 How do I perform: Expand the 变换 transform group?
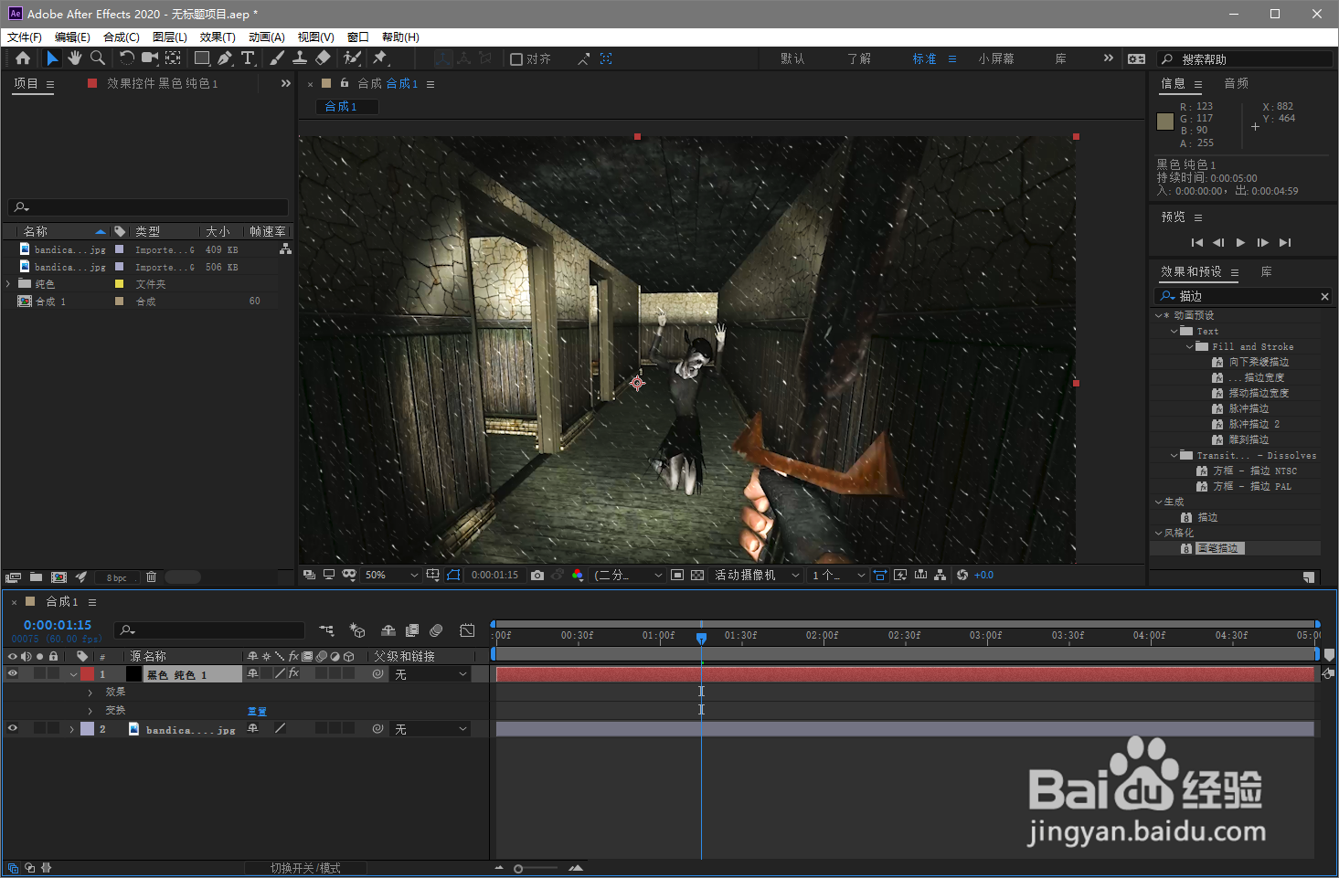[x=90, y=711]
